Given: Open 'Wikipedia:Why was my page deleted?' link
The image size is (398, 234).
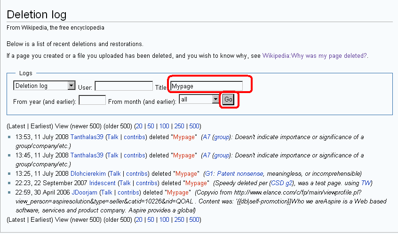Looking at the screenshot, I should pyautogui.click(x=315, y=55).
